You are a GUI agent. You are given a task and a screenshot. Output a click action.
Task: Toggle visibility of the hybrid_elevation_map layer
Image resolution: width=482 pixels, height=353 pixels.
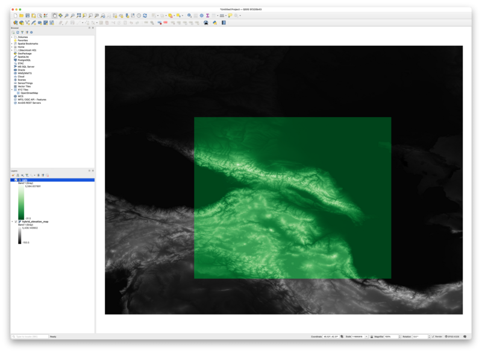click(x=15, y=221)
